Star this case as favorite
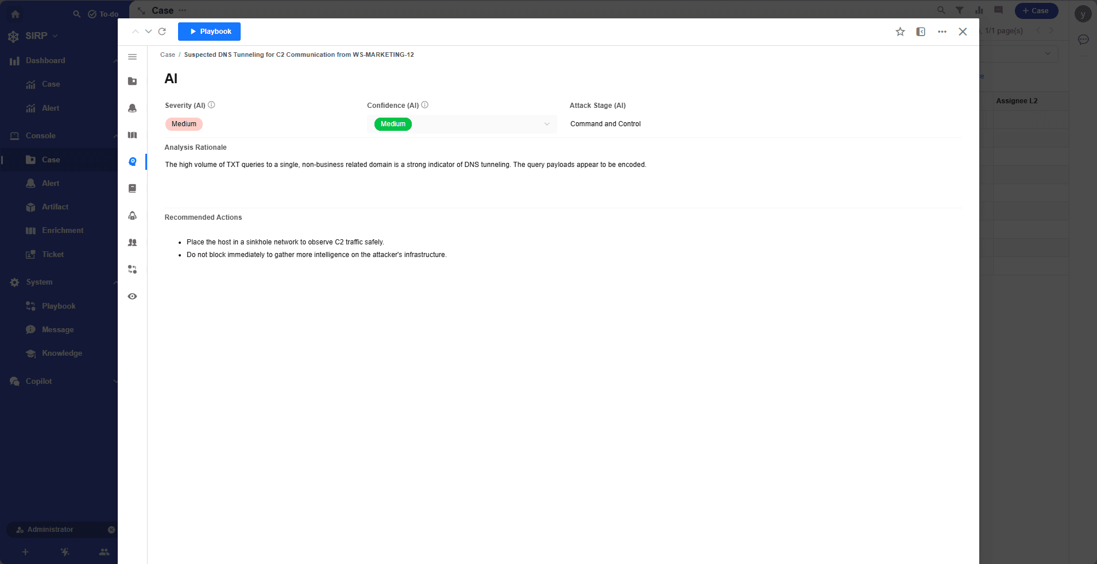Viewport: 1097px width, 564px height. tap(900, 32)
